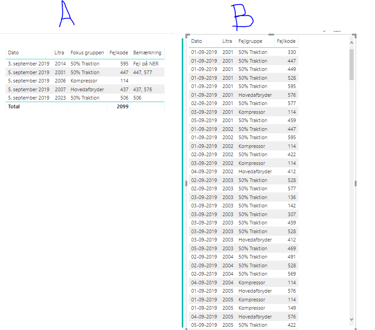Viewport: 375px width, 330px height.
Task: Select Kompressor cell in table A
Action: 84,81
